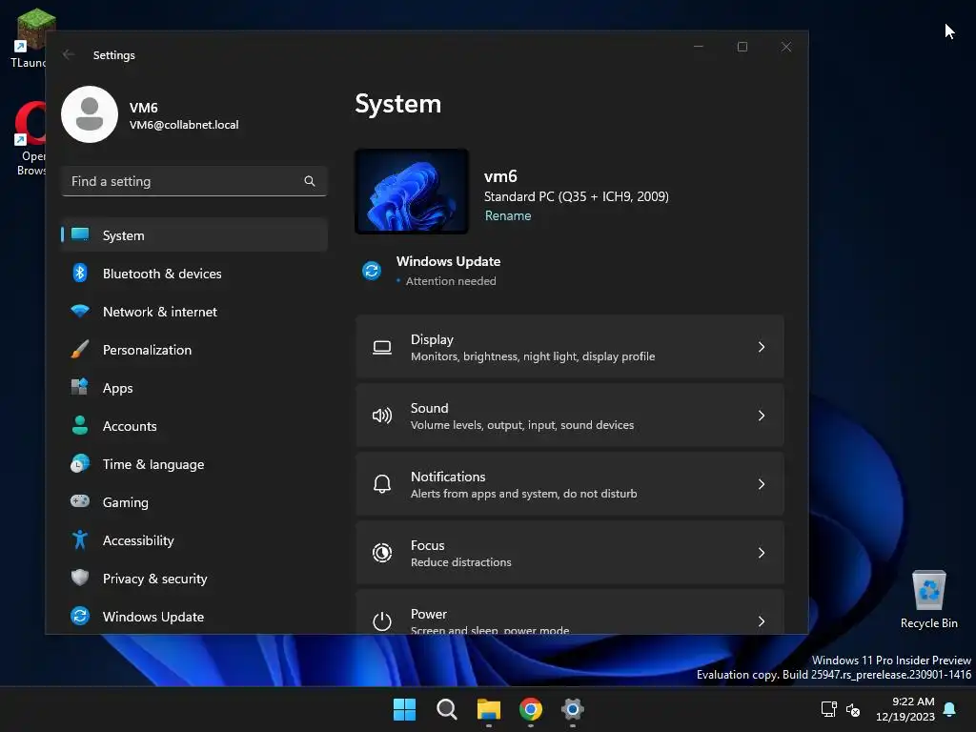This screenshot has height=732, width=976.
Task: Click the Apps grid icon in sidebar
Action: point(80,387)
